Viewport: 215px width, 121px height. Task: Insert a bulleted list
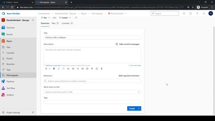(x=78, y=69)
